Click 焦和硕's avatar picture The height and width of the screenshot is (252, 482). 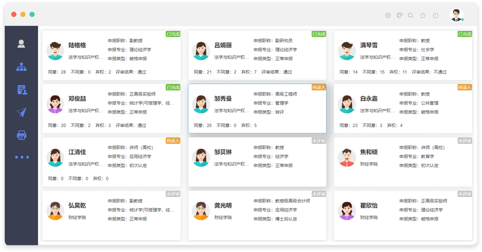pyautogui.click(x=347, y=158)
